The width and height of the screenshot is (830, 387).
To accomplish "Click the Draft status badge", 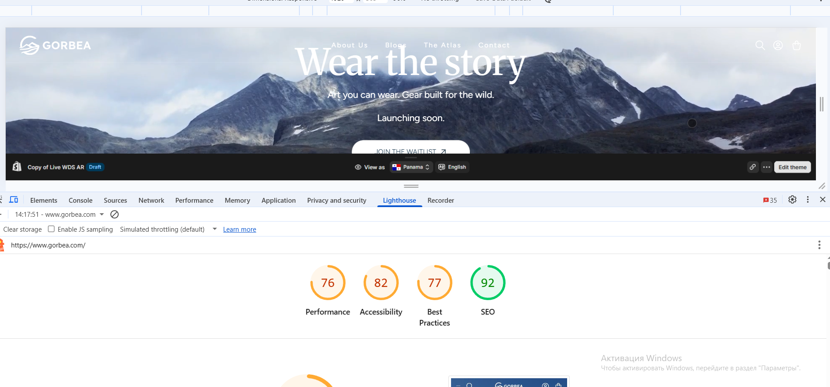I will click(95, 167).
